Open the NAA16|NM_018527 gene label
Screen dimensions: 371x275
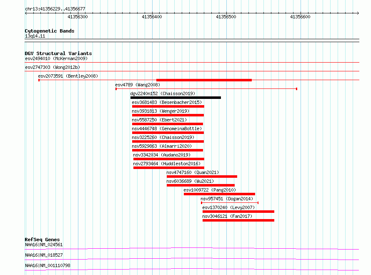tap(44, 255)
